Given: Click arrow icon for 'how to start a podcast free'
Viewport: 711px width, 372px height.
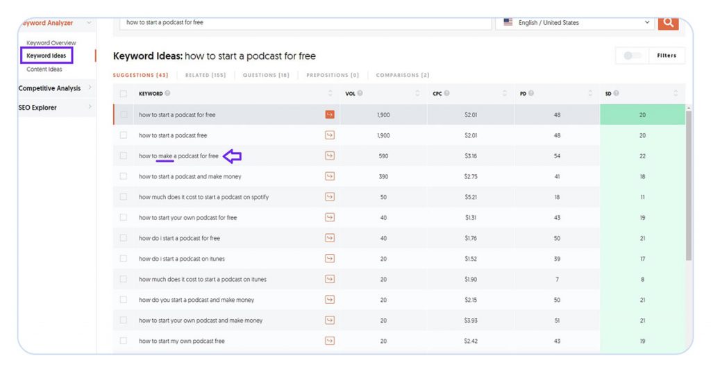Looking at the screenshot, I should (x=330, y=135).
